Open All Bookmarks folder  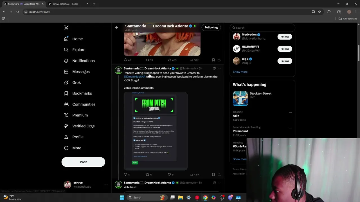pyautogui.click(x=348, y=19)
